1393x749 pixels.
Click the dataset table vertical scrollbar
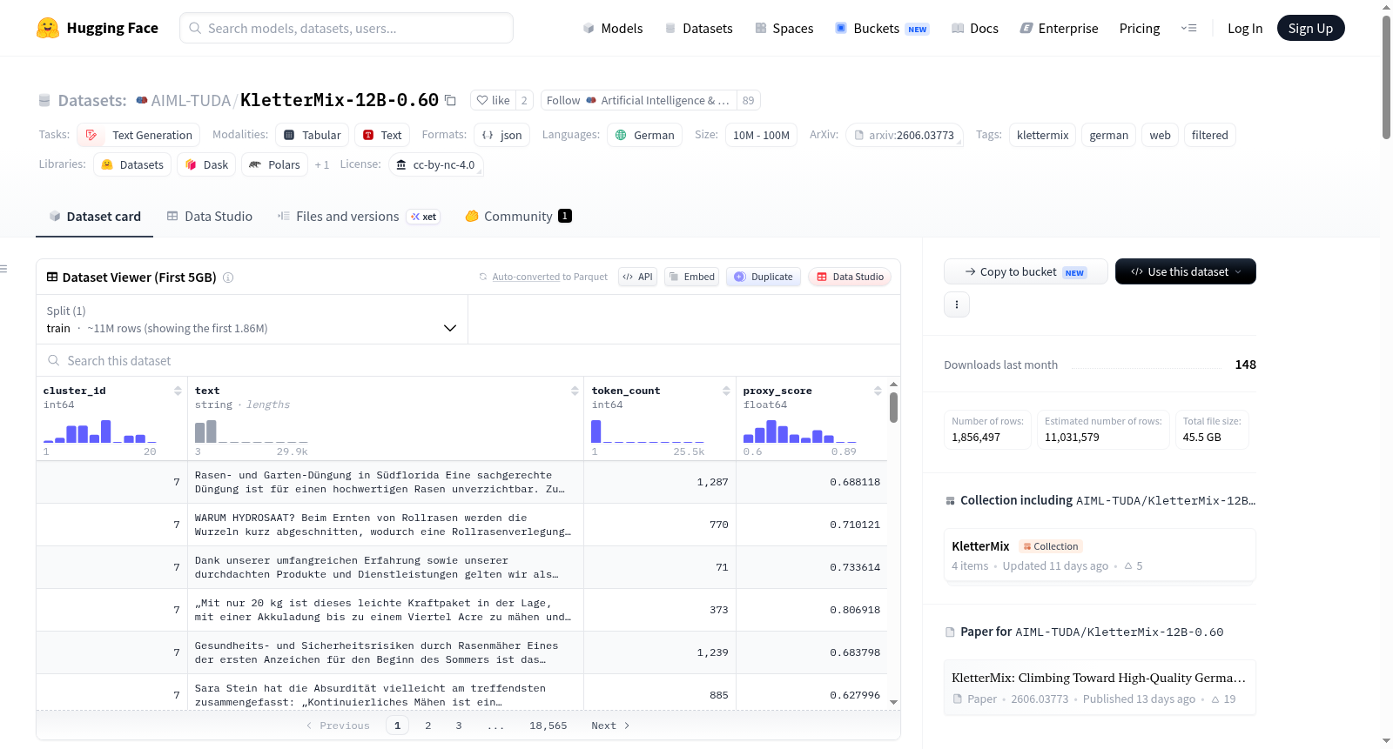point(893,407)
